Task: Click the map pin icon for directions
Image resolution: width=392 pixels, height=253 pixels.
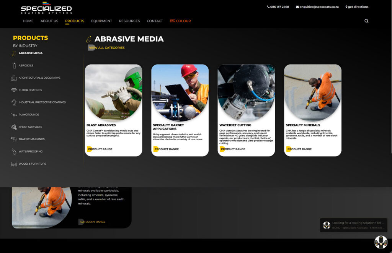Action: (346, 7)
